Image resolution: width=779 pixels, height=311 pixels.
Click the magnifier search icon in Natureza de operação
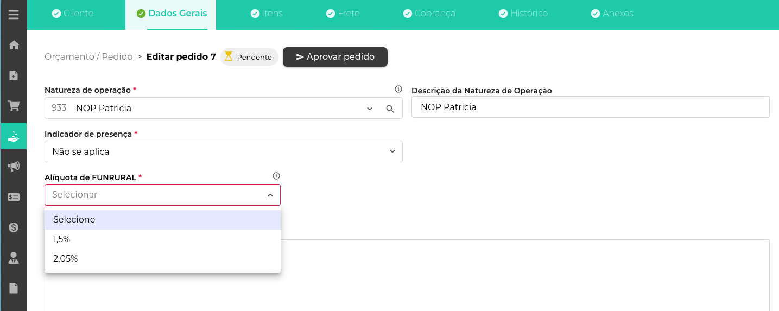[x=390, y=109]
